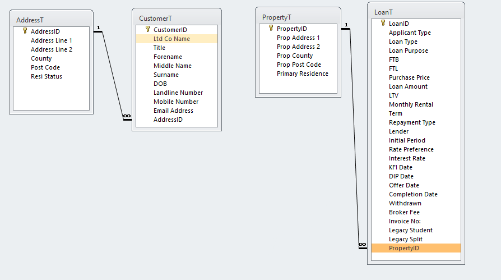The width and height of the screenshot is (501, 280).
Task: Select the Applicant Type field
Action: 416,33
